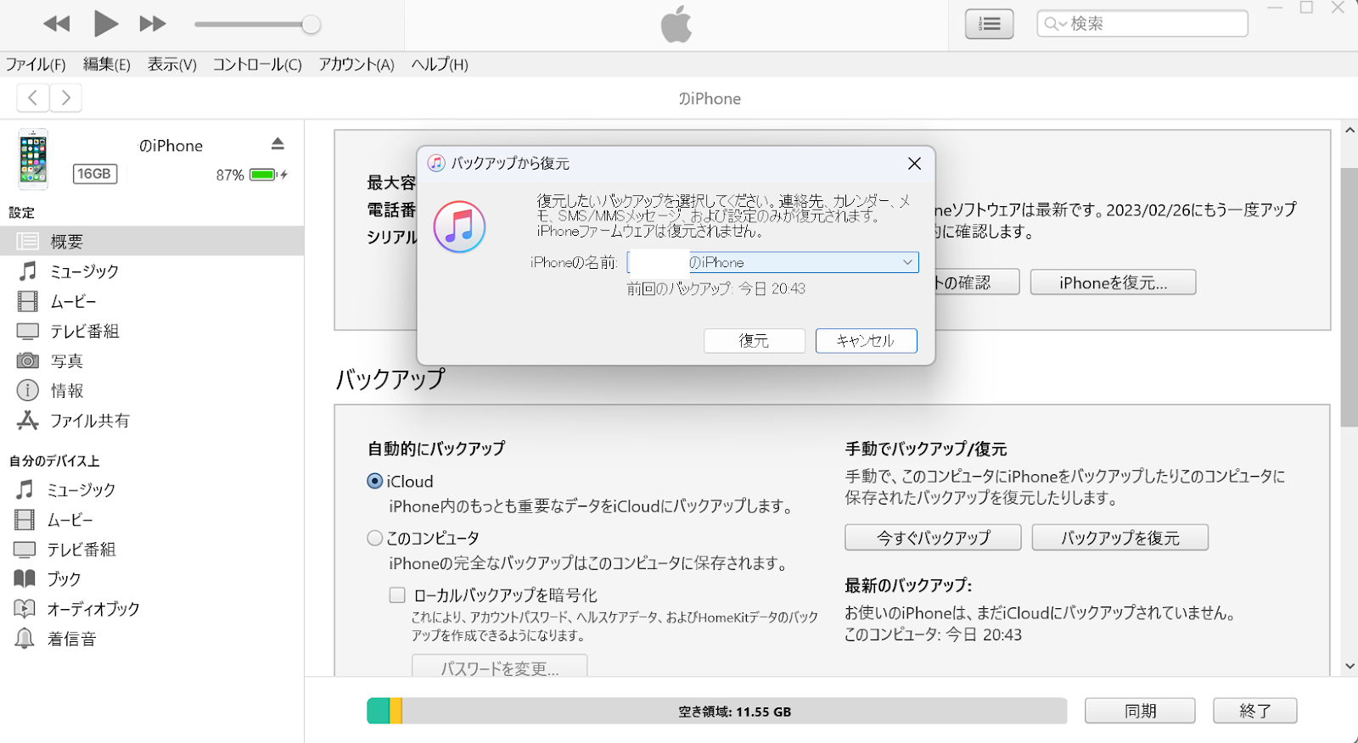Image resolution: width=1358 pixels, height=743 pixels.
Task: Click the play button
Action: tap(105, 24)
